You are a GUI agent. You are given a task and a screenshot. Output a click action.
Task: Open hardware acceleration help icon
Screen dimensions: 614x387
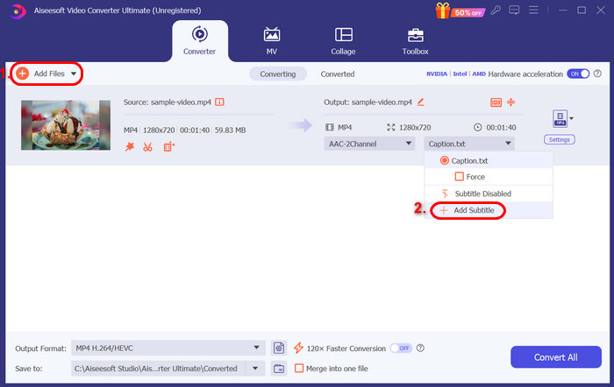[x=597, y=74]
